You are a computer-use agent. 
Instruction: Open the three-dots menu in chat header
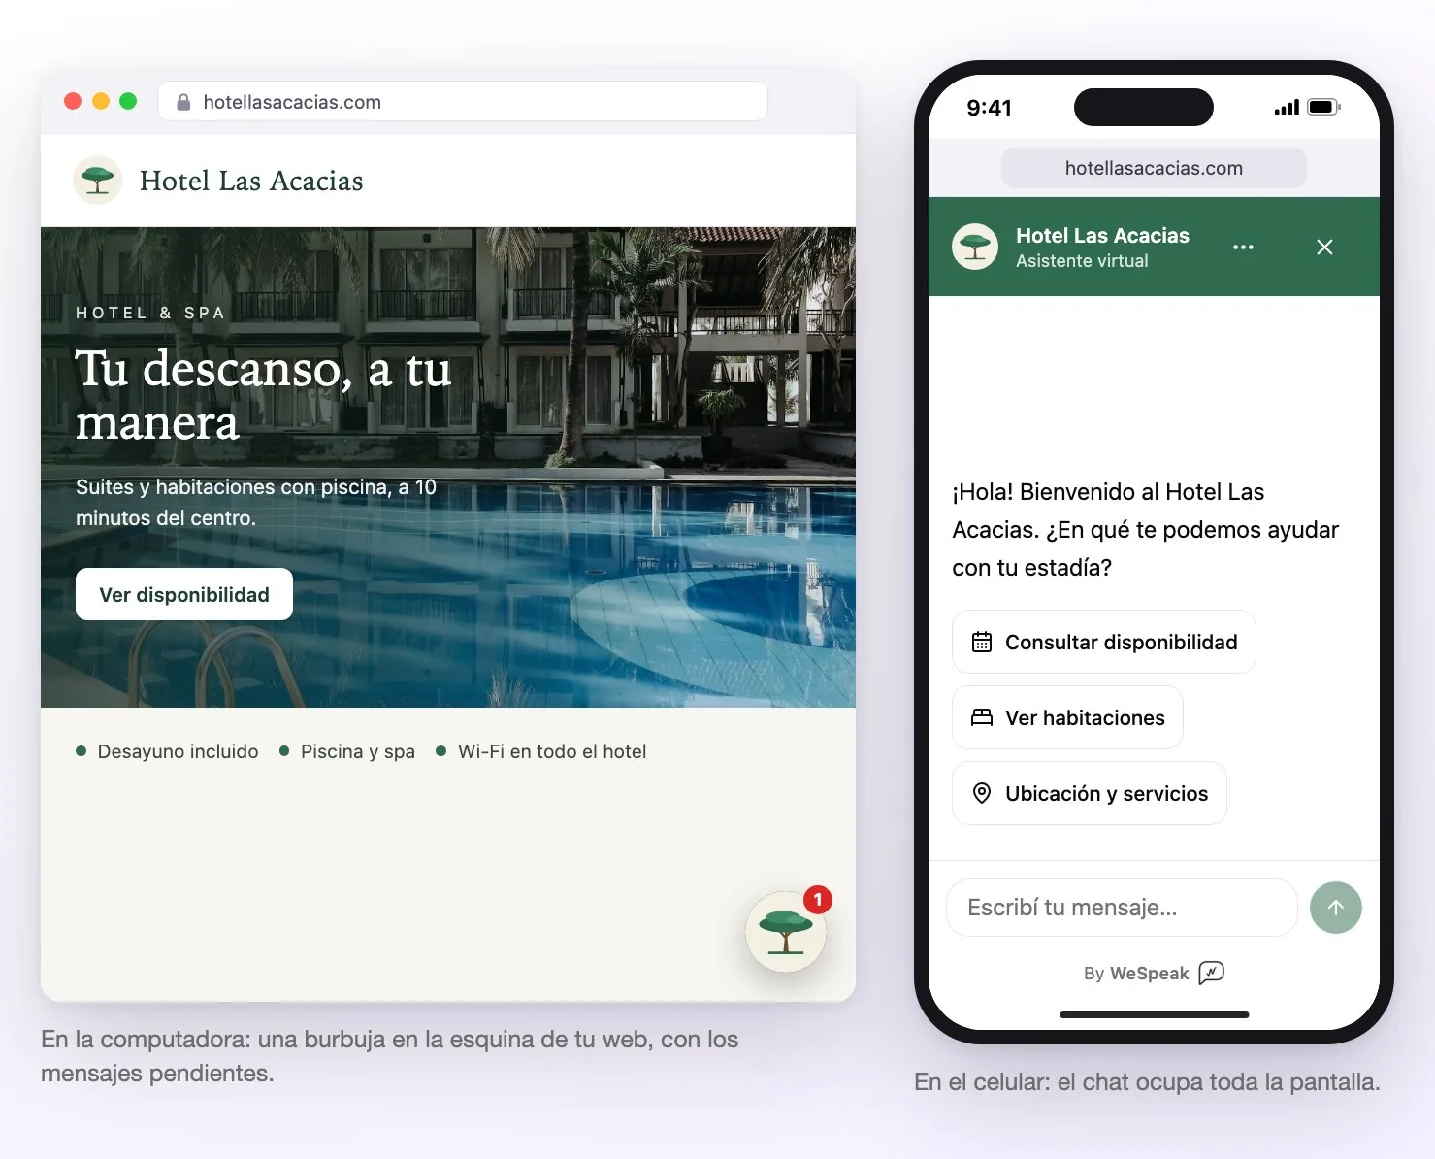click(x=1243, y=247)
